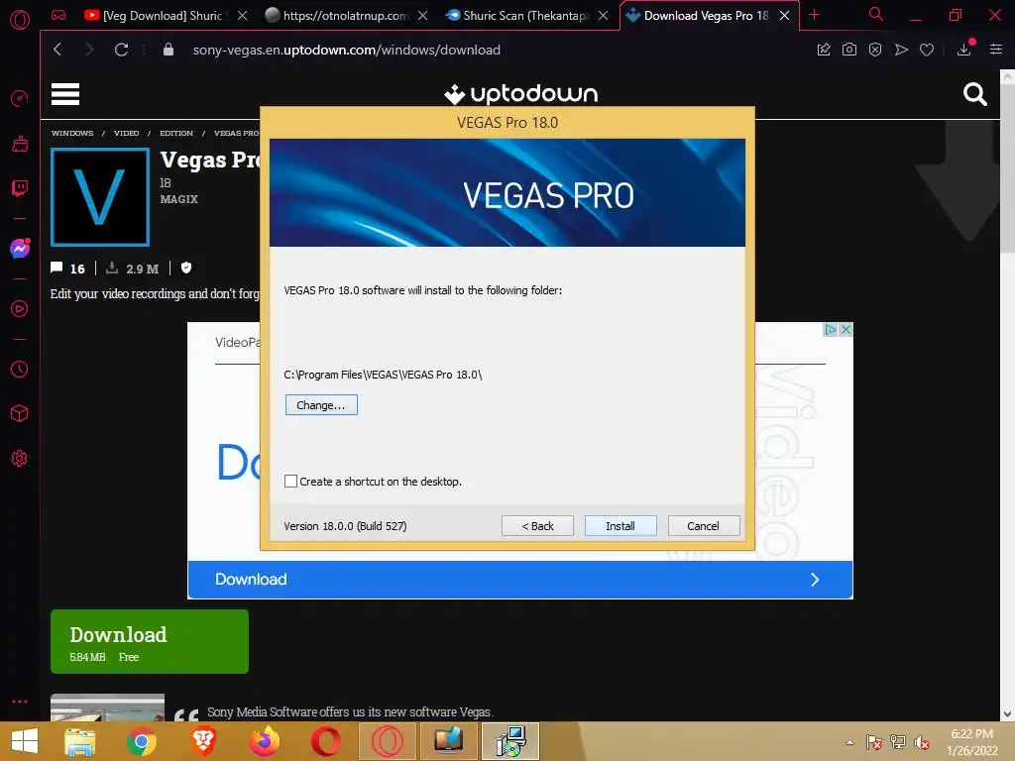
Task: Enable Create a shortcut on the desktop
Action: [x=290, y=482]
